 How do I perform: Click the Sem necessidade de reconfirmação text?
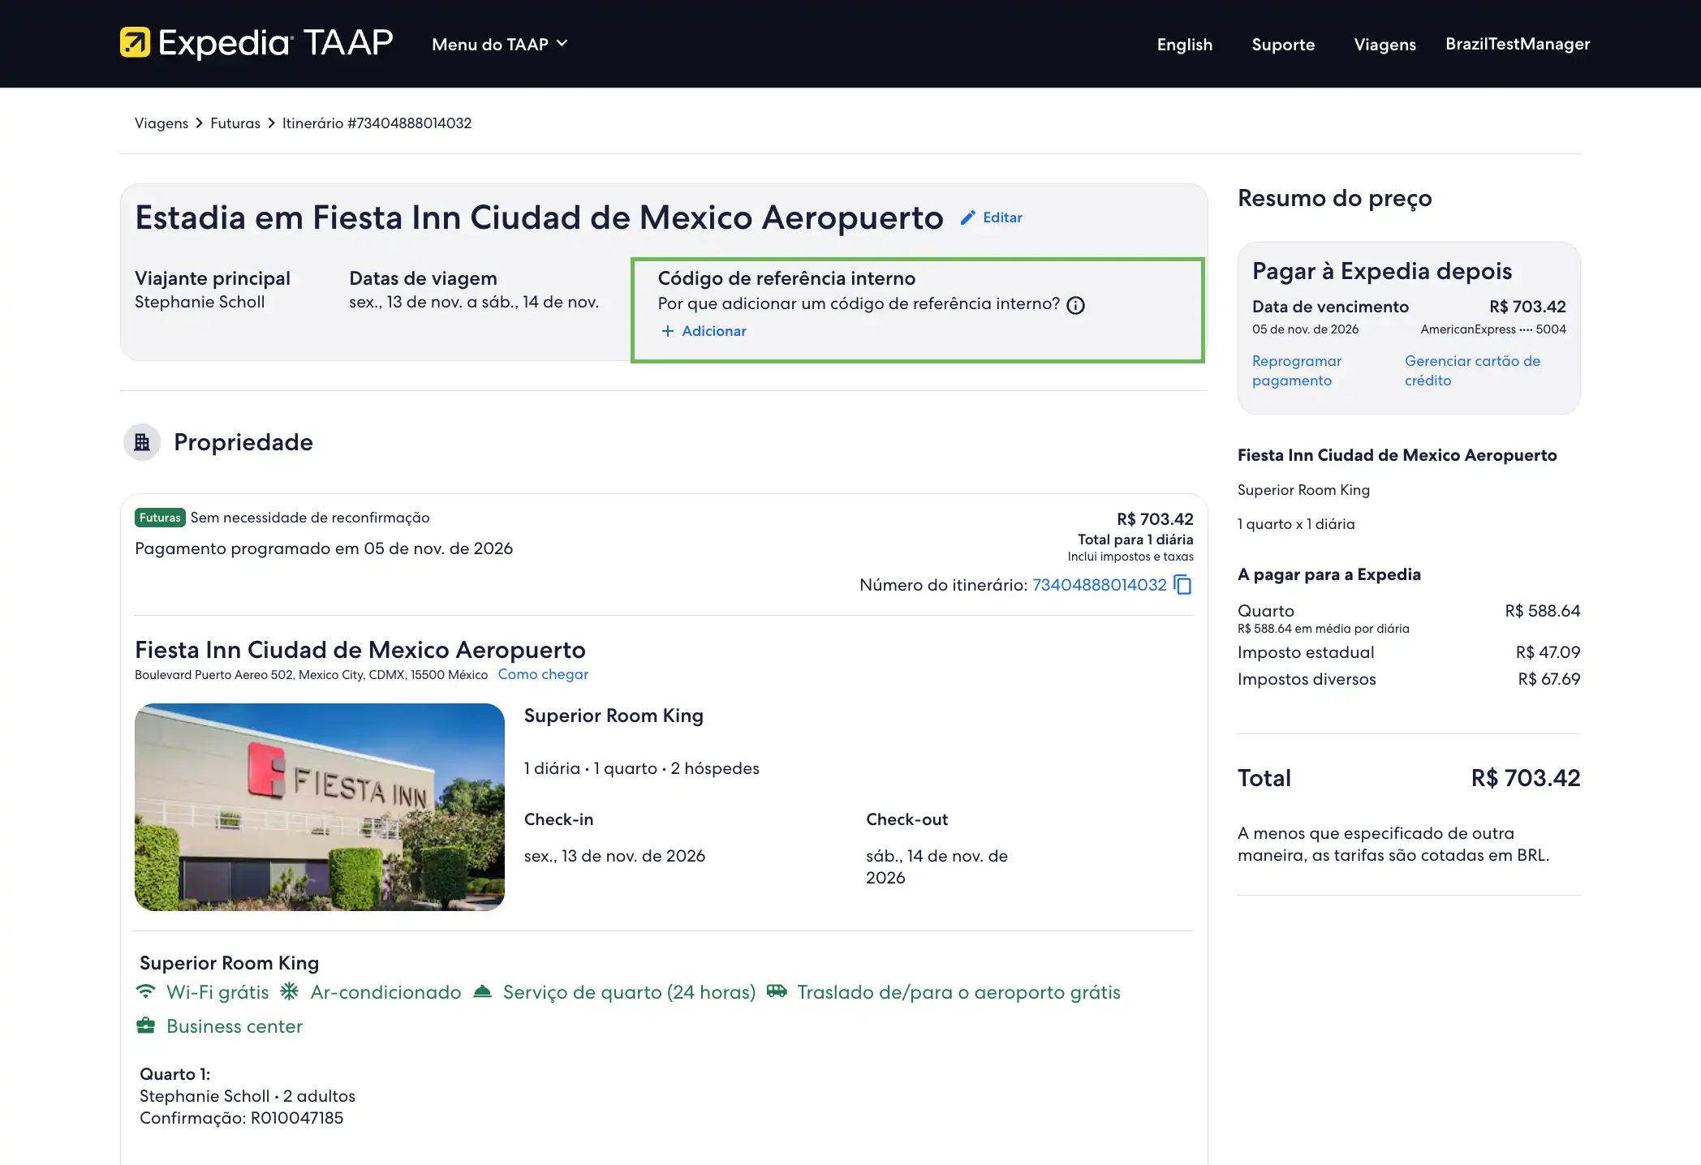pos(310,518)
